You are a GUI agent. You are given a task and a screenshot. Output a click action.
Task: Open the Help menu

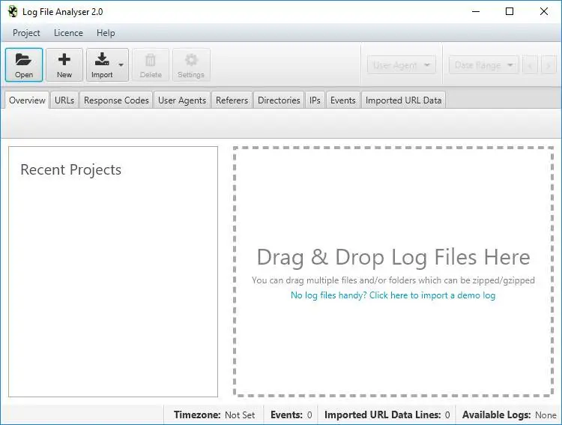pyautogui.click(x=106, y=33)
